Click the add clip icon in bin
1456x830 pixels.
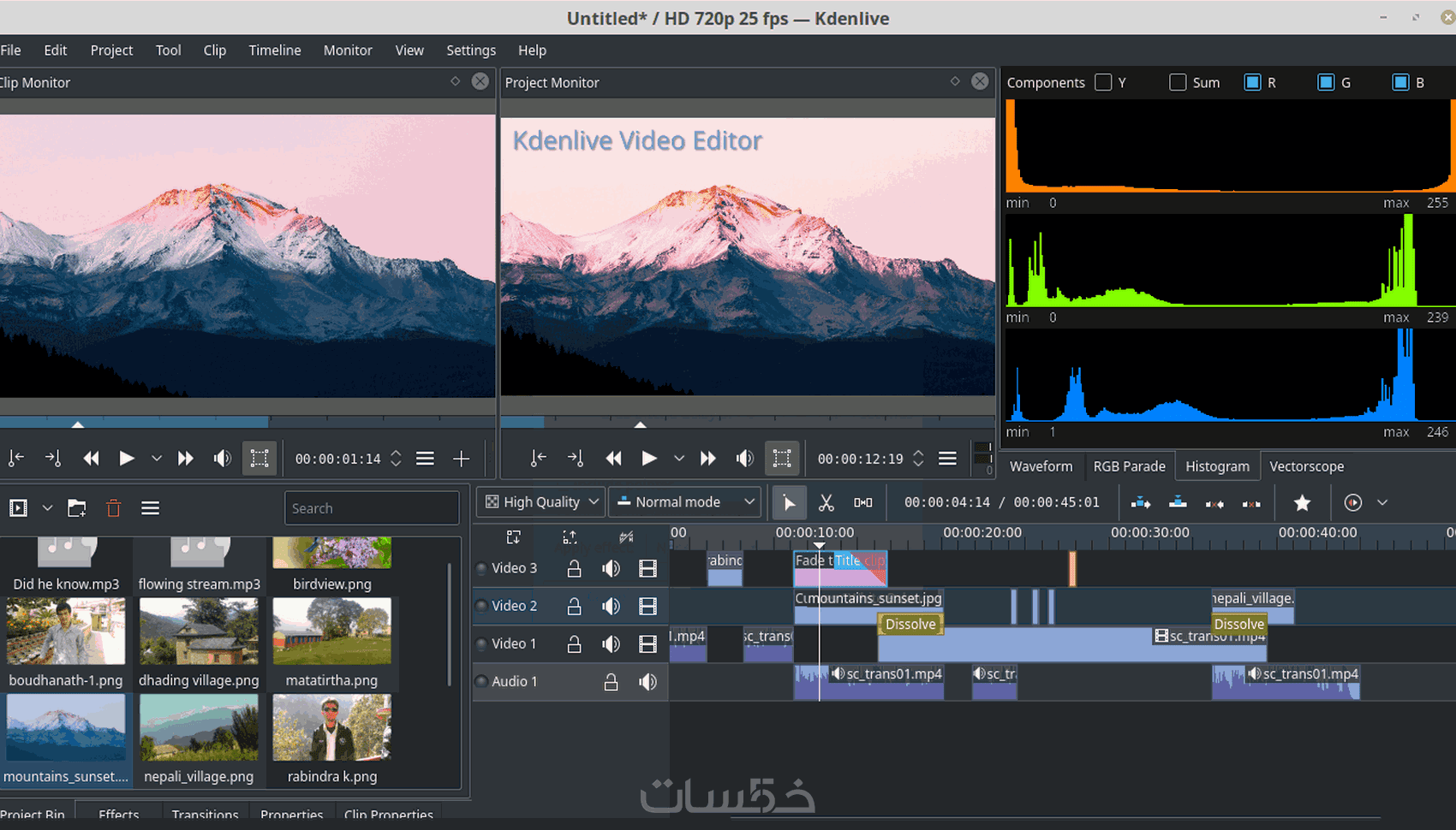click(x=18, y=508)
